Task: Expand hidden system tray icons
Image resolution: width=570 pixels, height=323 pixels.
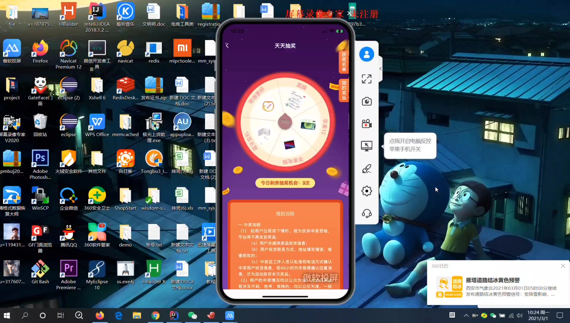Action: [x=466, y=315]
